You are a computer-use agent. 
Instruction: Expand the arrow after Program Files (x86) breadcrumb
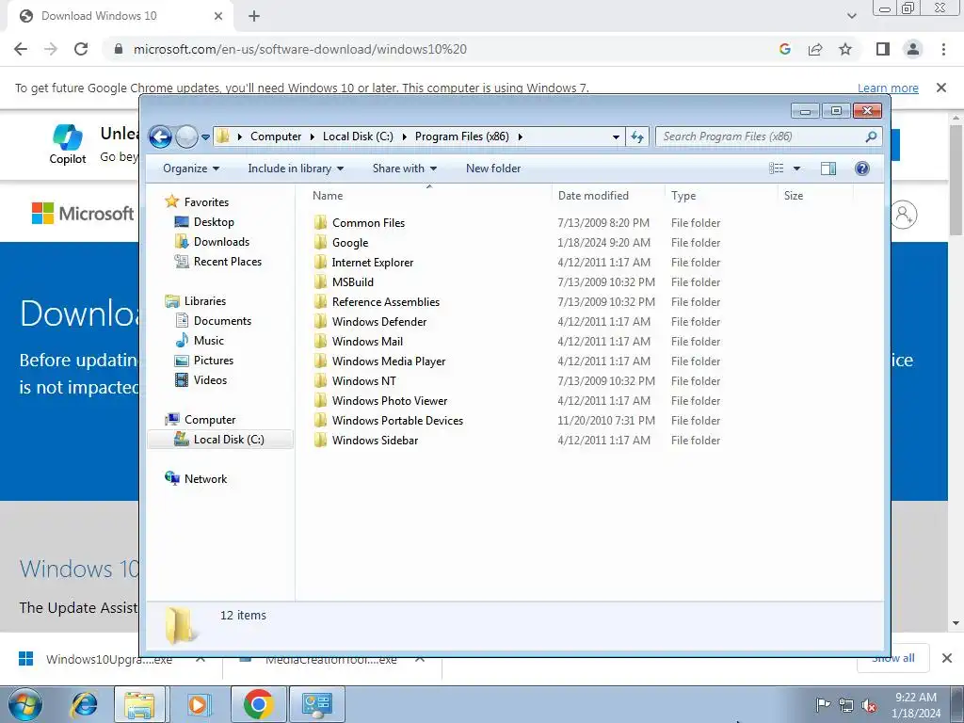click(x=520, y=137)
